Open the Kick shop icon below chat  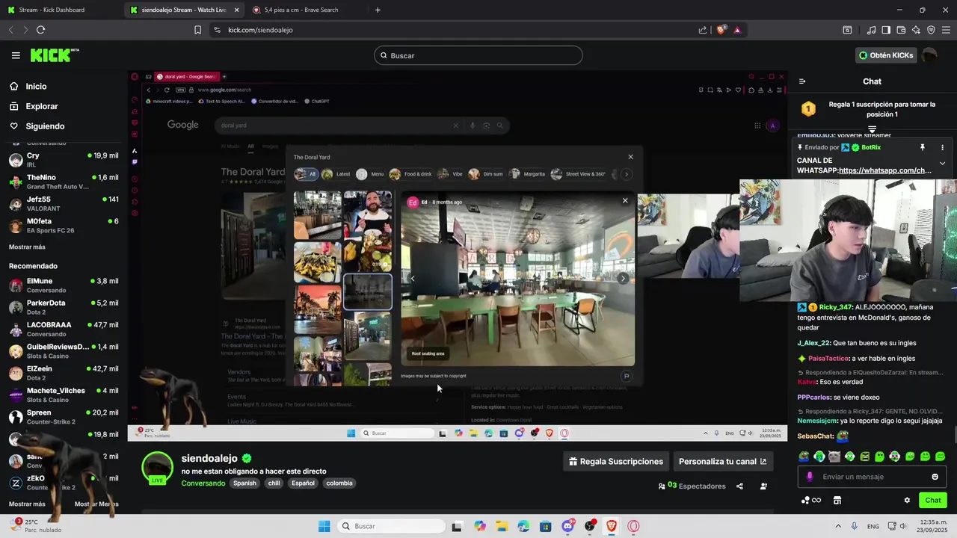pyautogui.click(x=837, y=500)
